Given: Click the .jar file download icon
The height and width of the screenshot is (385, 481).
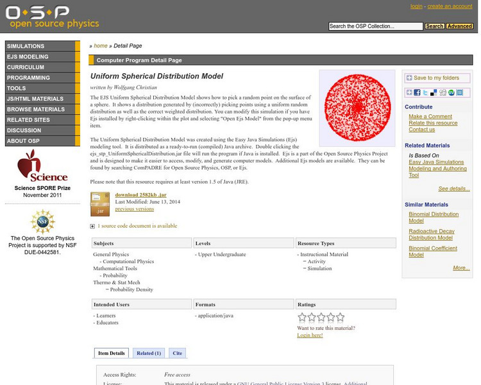Looking at the screenshot, I should coord(100,204).
